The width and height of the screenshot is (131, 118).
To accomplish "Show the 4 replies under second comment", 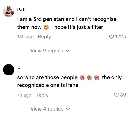I will [x=47, y=109].
